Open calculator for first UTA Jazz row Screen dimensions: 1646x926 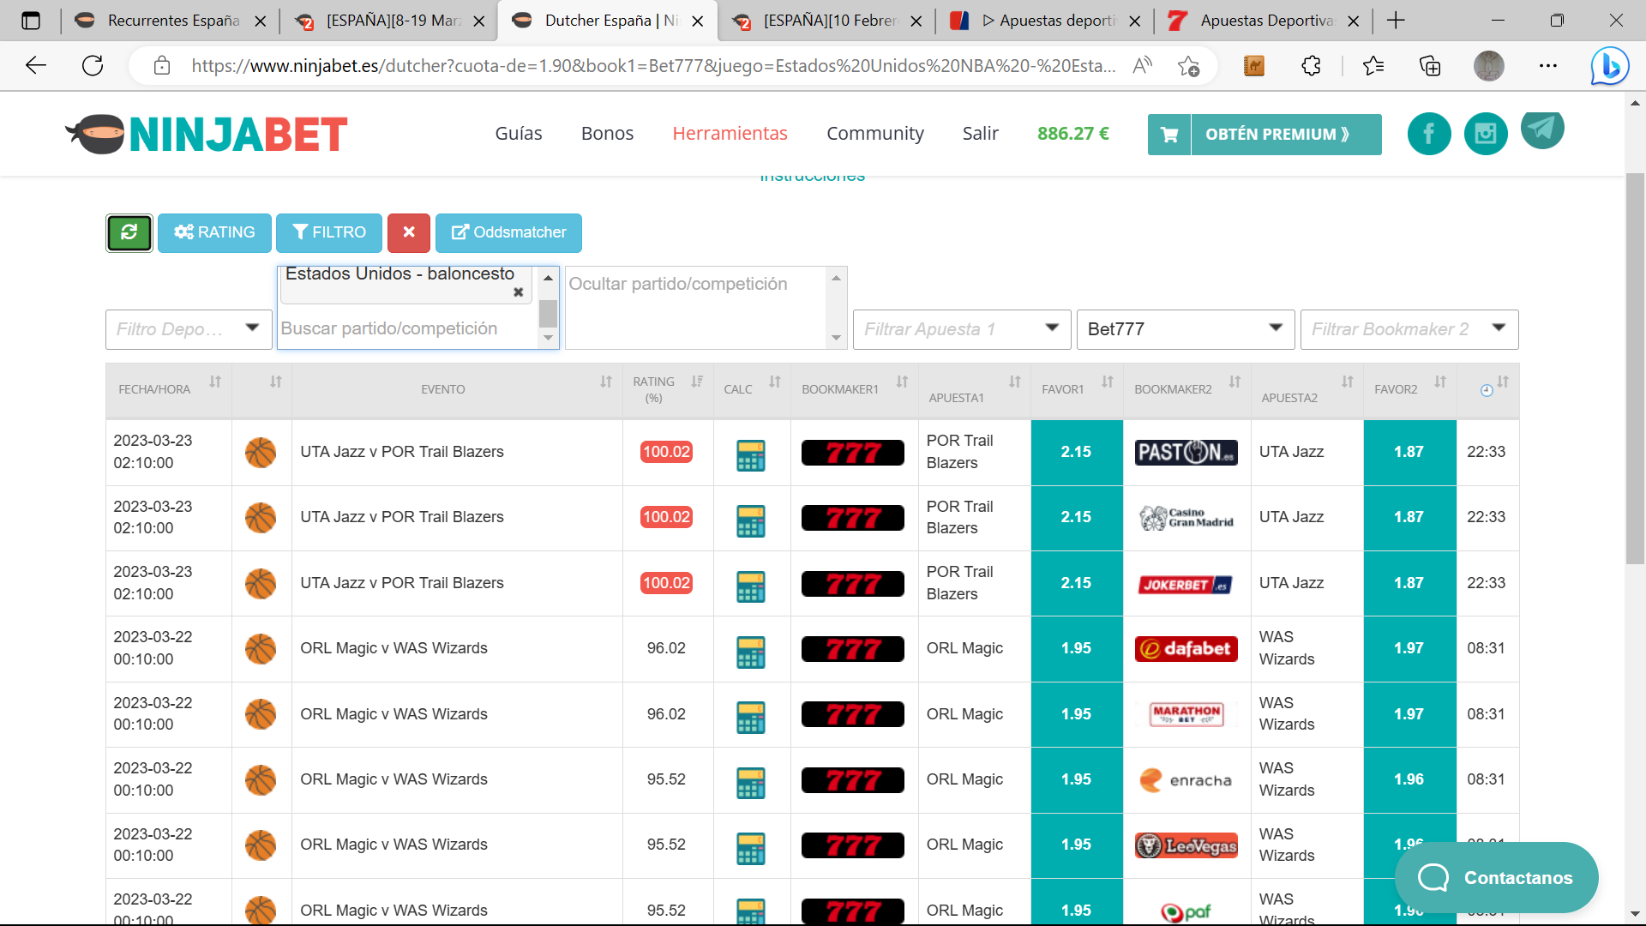[x=750, y=454]
